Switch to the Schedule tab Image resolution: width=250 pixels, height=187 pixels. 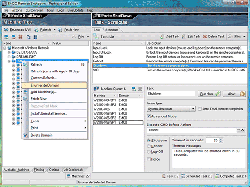click(112, 30)
